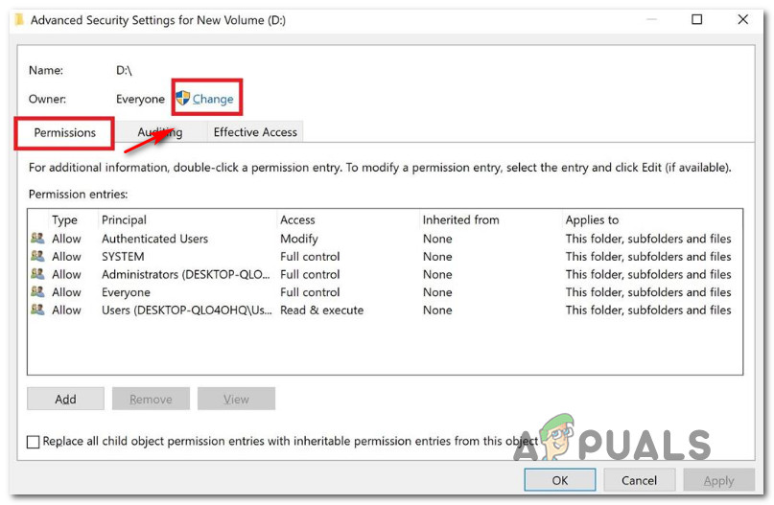This screenshot has width=774, height=505.
Task: Select the user icon of SYSTEM row
Action: (x=37, y=256)
